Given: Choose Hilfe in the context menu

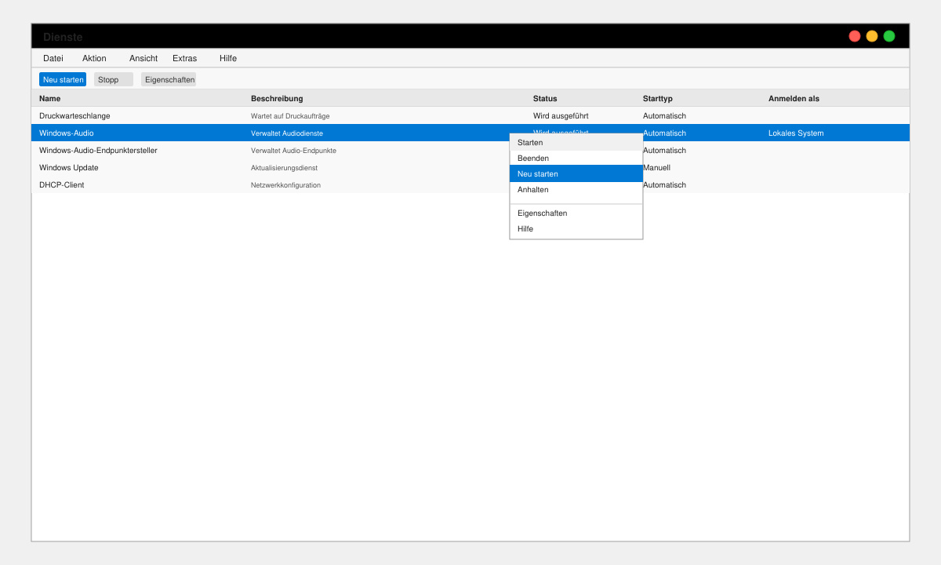Looking at the screenshot, I should click(x=576, y=228).
